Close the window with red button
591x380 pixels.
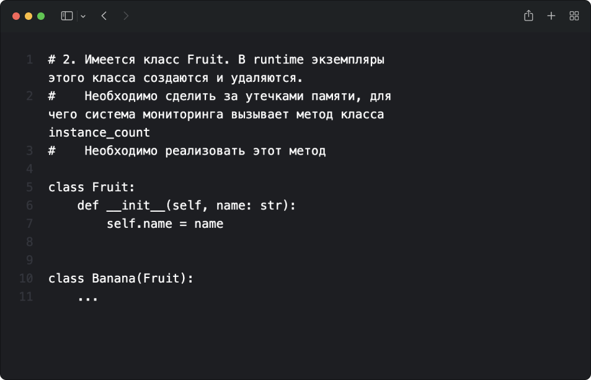[16, 16]
